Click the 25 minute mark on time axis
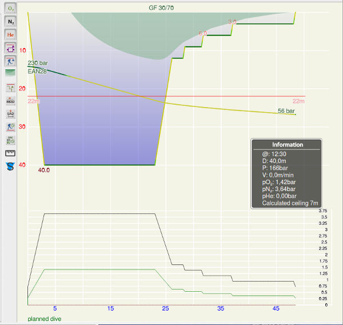The image size is (343, 325). (166, 309)
